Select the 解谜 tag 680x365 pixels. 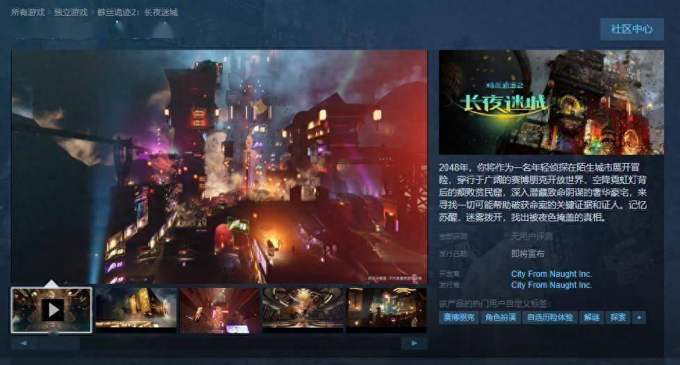(x=592, y=317)
